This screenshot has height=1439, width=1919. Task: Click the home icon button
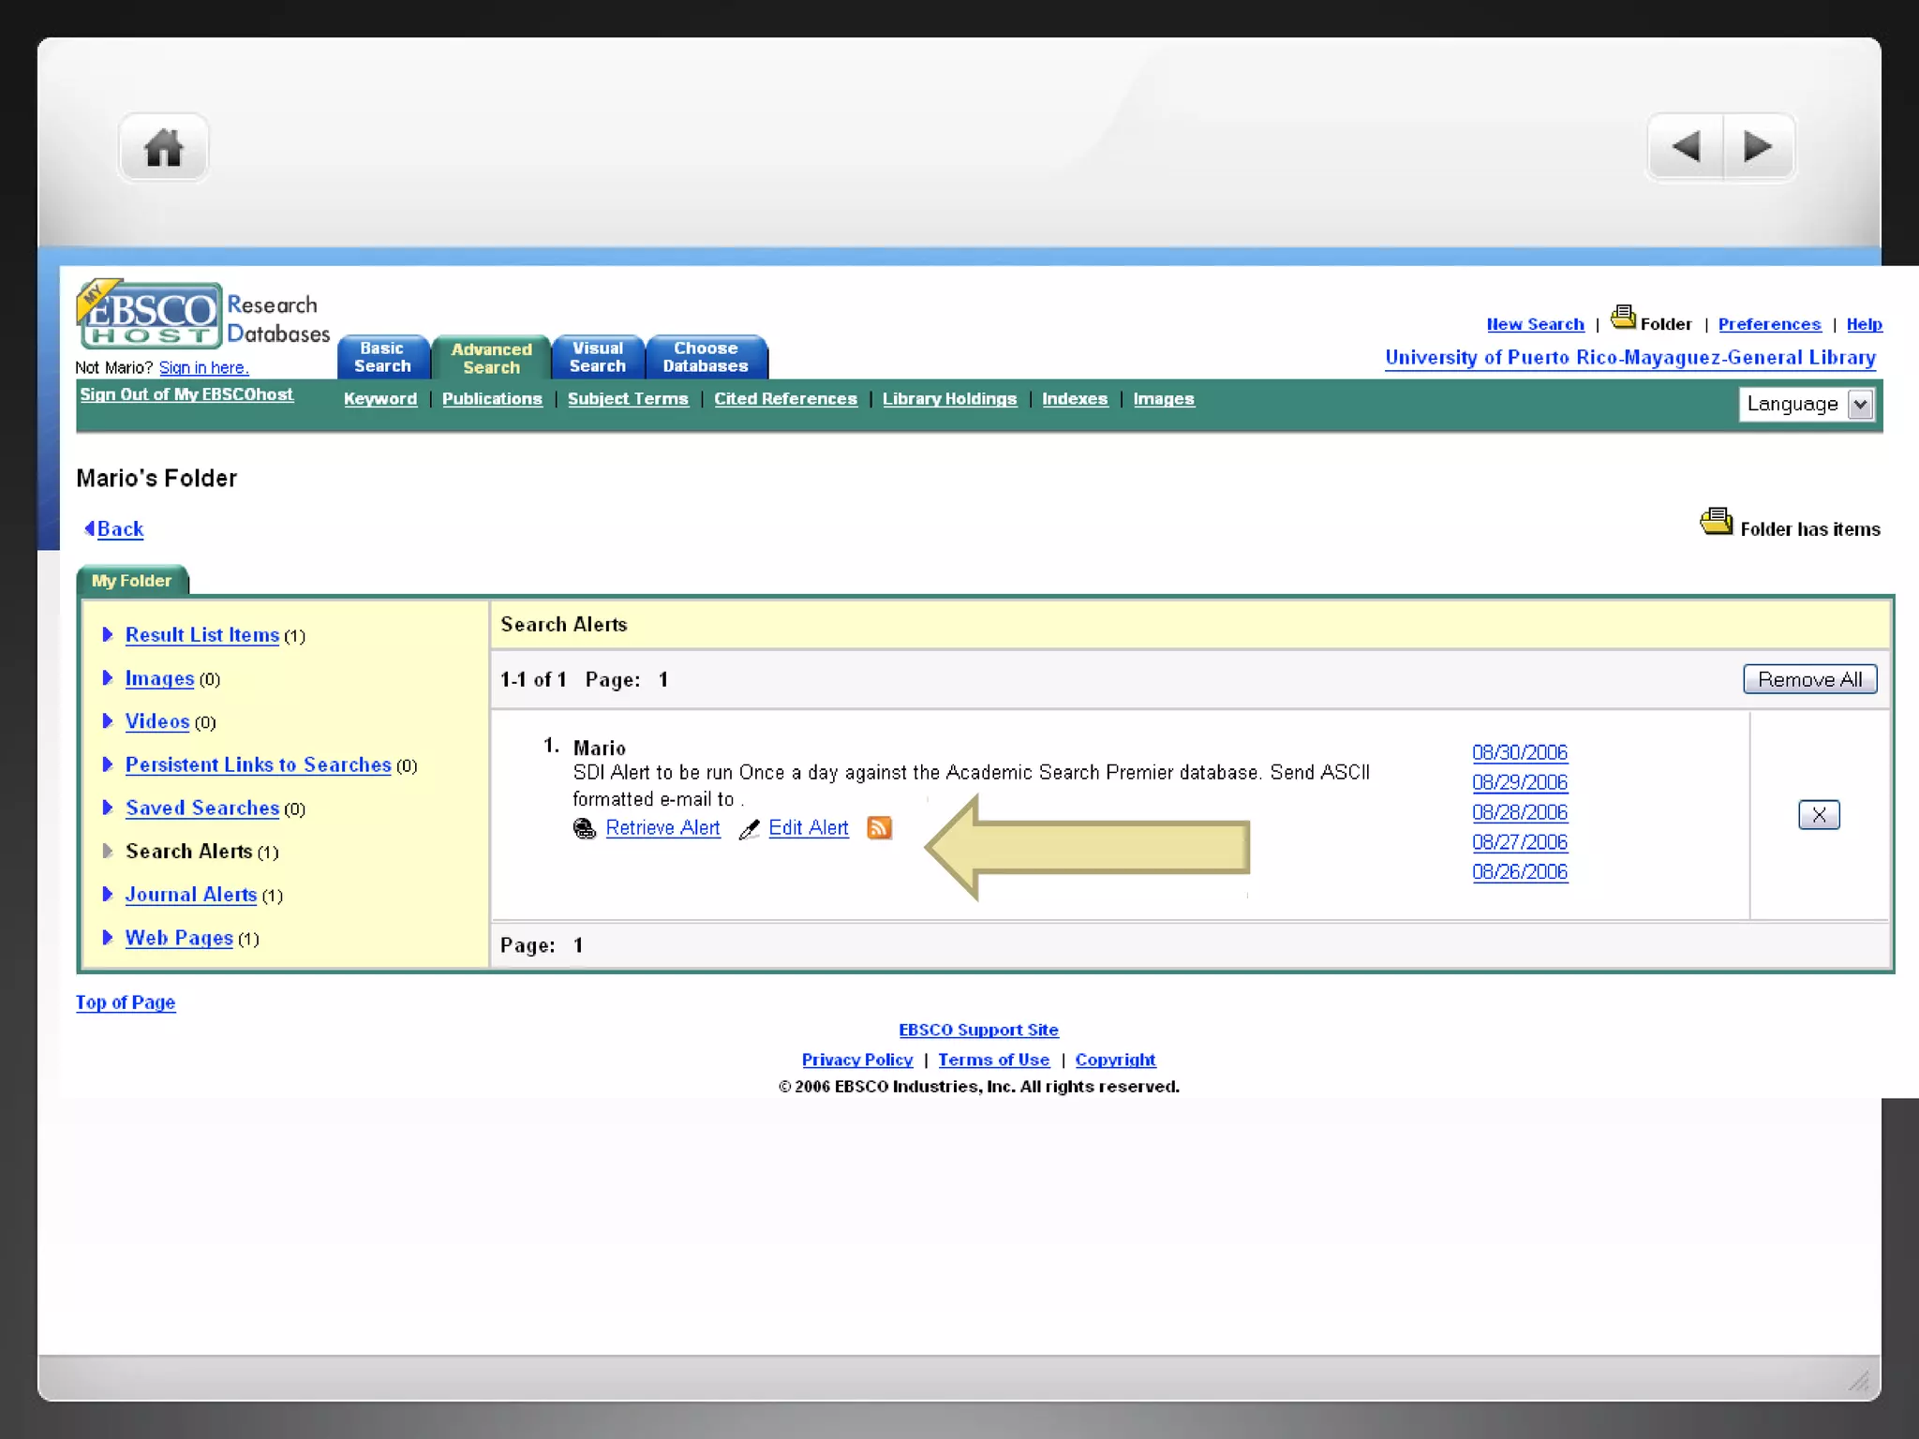click(x=163, y=148)
